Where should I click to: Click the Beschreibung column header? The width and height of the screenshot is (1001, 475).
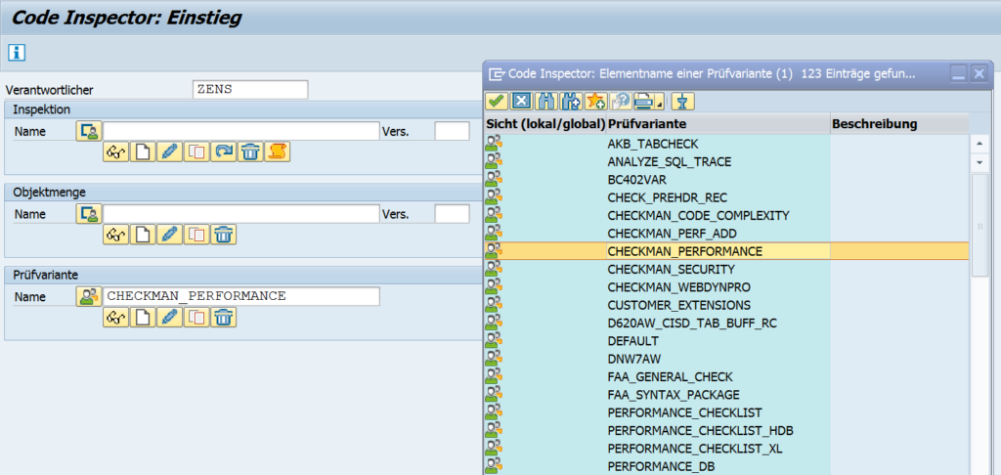tap(873, 124)
